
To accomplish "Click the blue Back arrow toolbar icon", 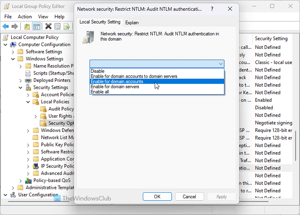I will pyautogui.click(x=6, y=27).
